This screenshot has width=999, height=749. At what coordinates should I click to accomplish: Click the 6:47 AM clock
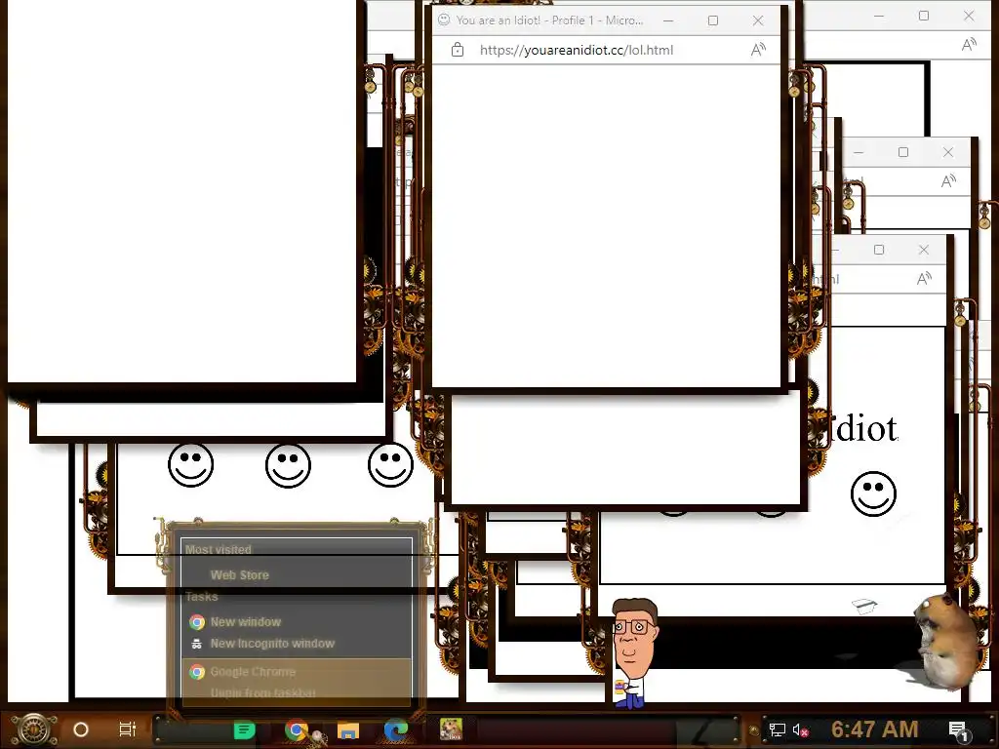coord(875,729)
